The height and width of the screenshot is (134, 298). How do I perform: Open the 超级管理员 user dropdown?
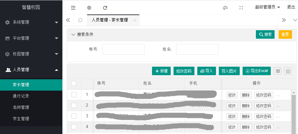pyautogui.click(x=268, y=7)
